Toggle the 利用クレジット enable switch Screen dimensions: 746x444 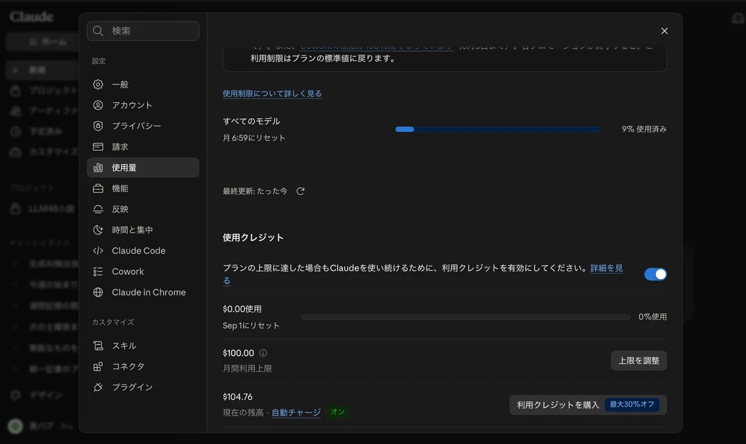point(655,274)
